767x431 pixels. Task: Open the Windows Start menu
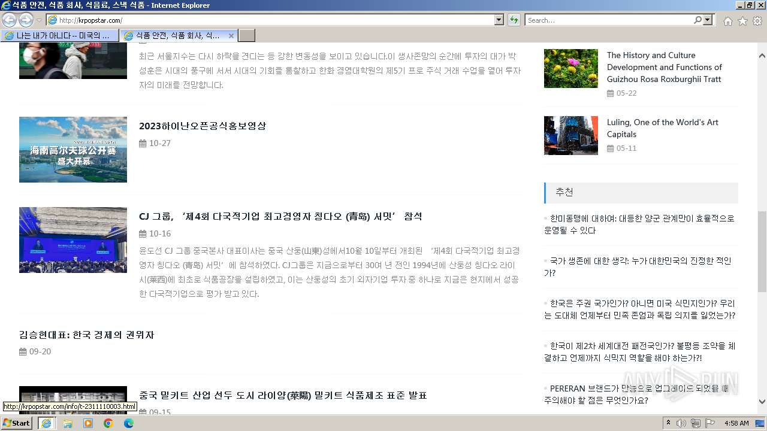coord(17,423)
